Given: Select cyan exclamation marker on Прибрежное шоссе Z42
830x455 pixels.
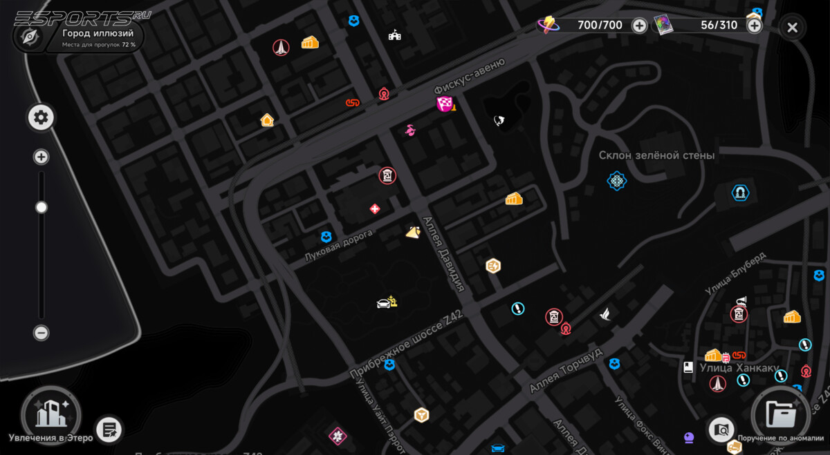Looking at the screenshot, I should click(517, 309).
